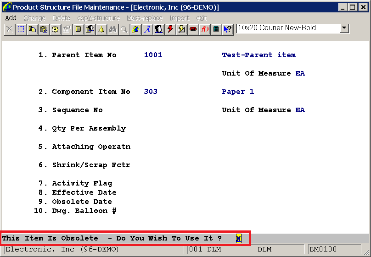Click the yellow bell icon
The height and width of the screenshot is (257, 371).
101,29
